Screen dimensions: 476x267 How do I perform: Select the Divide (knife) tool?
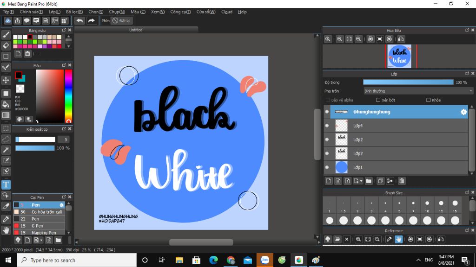tap(6, 206)
